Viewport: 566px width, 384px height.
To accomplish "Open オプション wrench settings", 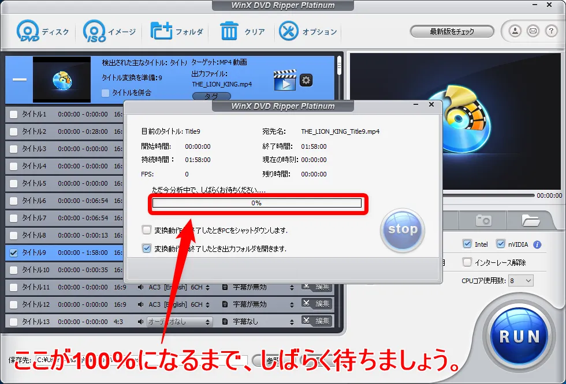I will coord(288,31).
